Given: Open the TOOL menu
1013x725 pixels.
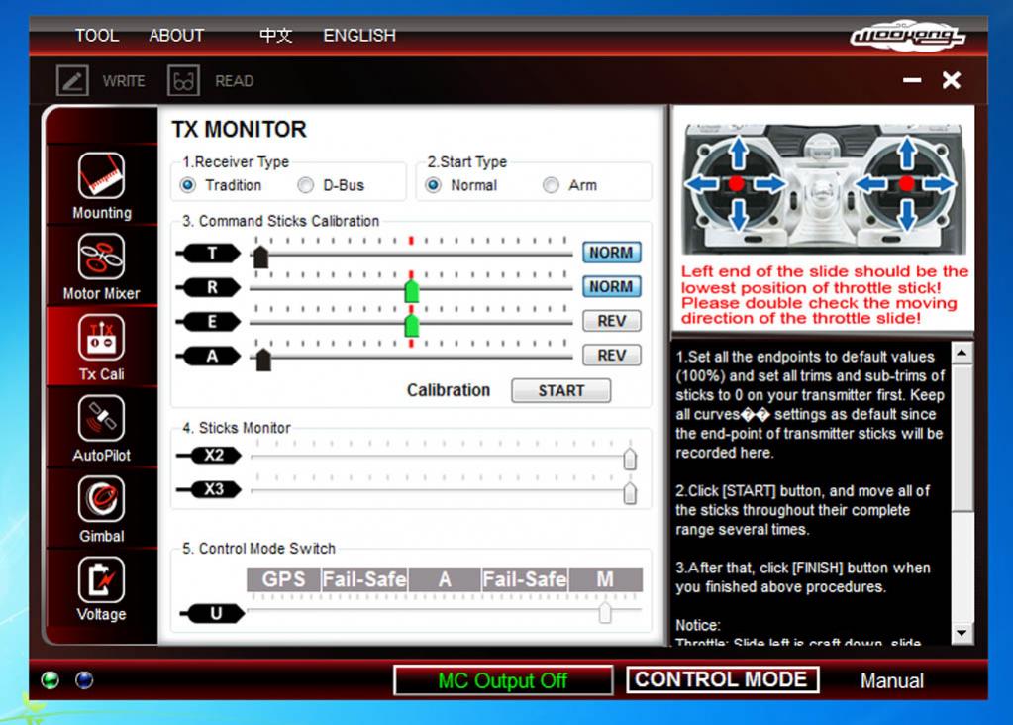Looking at the screenshot, I should click(97, 36).
